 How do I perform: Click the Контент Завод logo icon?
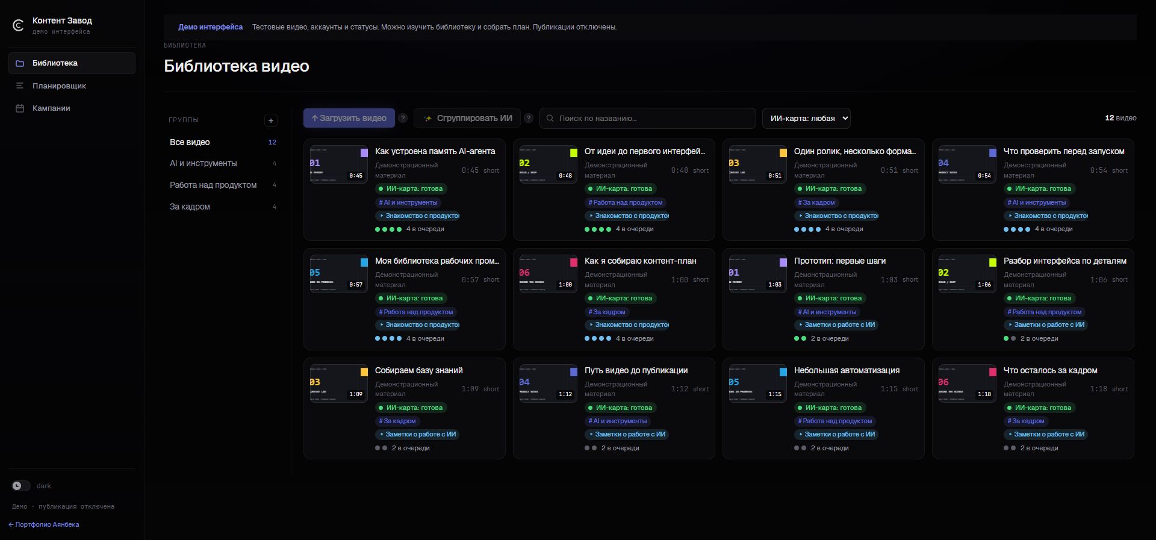pos(18,25)
